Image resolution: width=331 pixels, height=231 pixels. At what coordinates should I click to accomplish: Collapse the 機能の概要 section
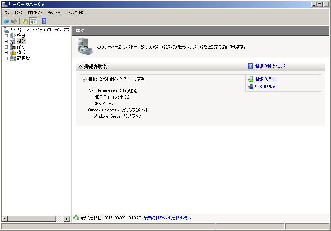coord(81,66)
